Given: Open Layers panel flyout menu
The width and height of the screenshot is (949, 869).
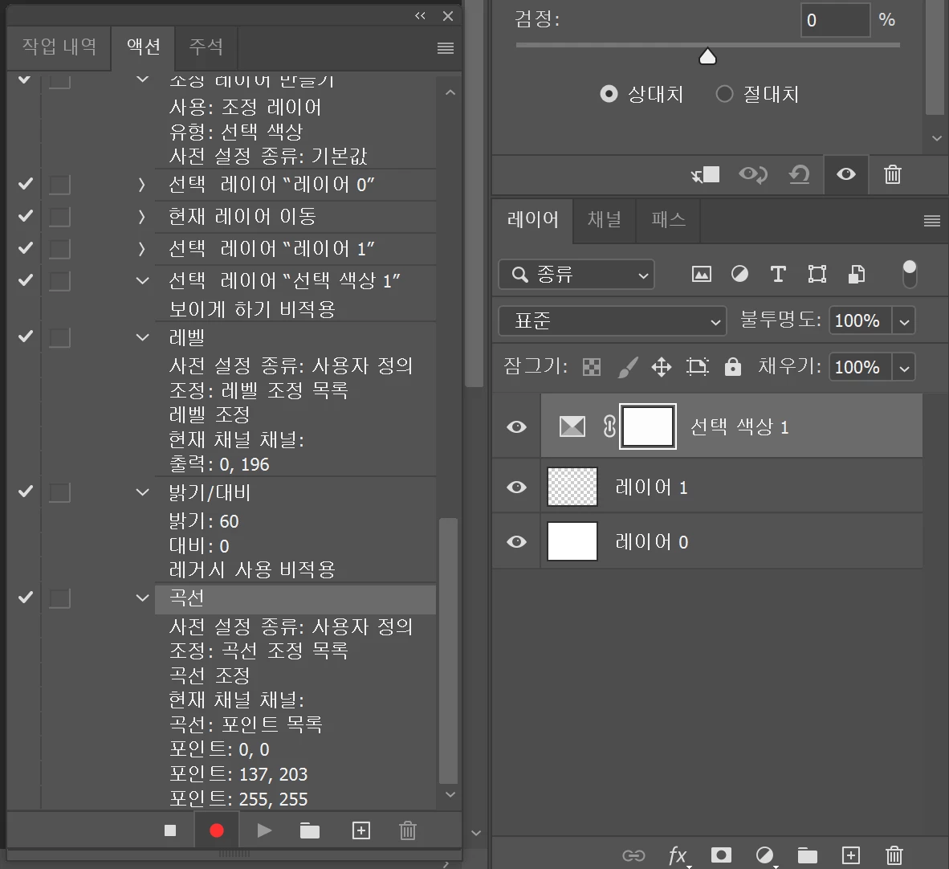Looking at the screenshot, I should (x=932, y=221).
